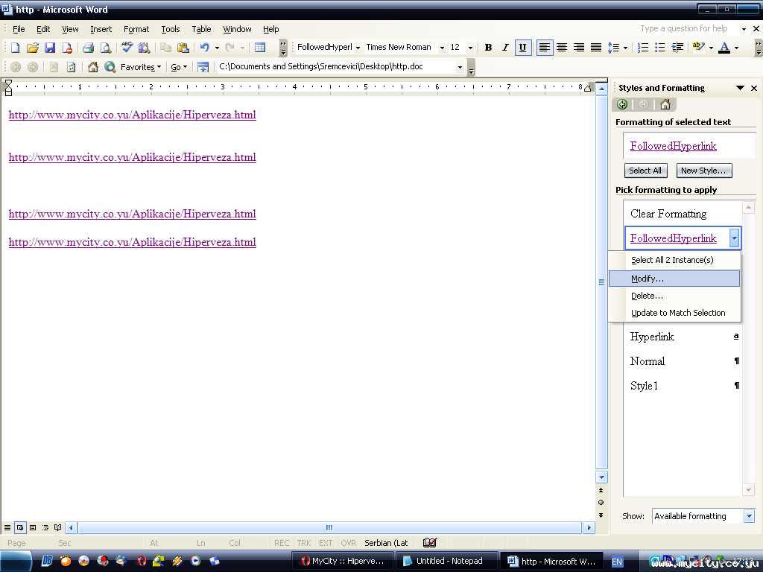Click the Web toolbar Start Page home icon

(93, 67)
